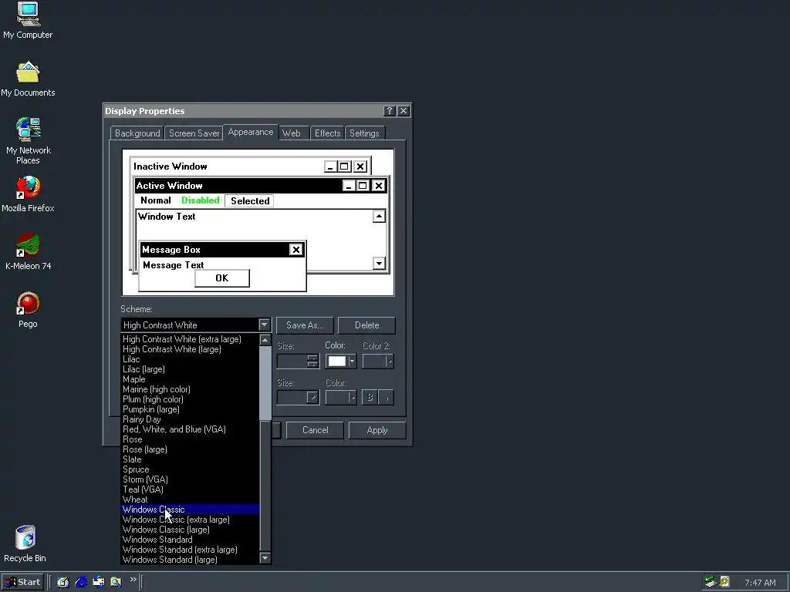Expand the quick launch overflow chevron

tap(133, 580)
